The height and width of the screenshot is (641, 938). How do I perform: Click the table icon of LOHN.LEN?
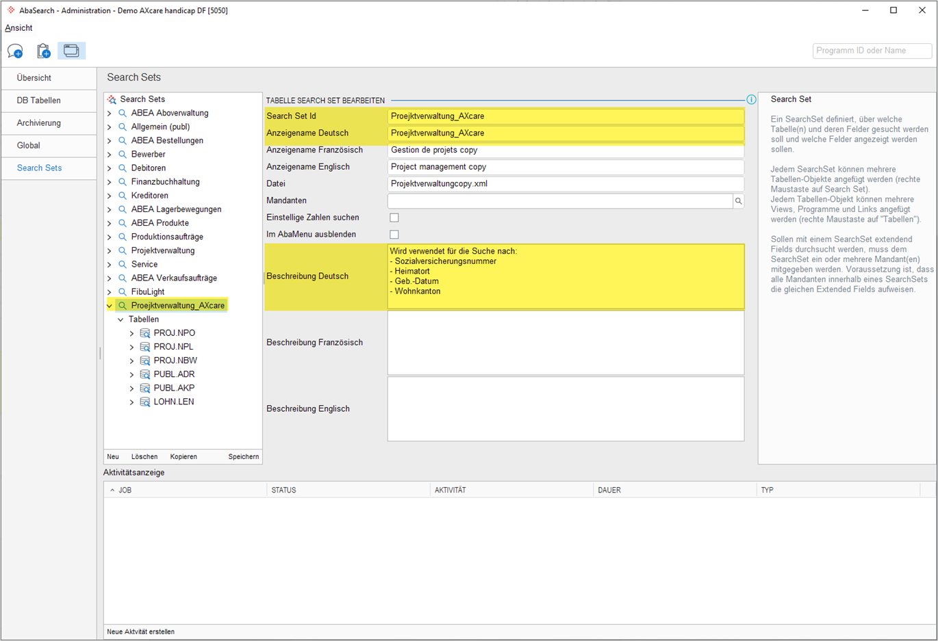click(145, 402)
